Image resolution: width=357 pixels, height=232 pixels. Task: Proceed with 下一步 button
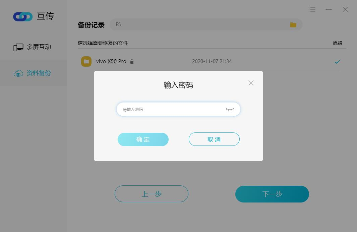272,194
